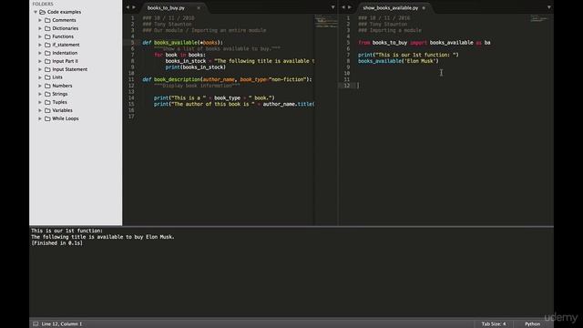Screen dimensions: 583x328
Task: Click line number 5 in left gutter
Action: click(x=132, y=43)
